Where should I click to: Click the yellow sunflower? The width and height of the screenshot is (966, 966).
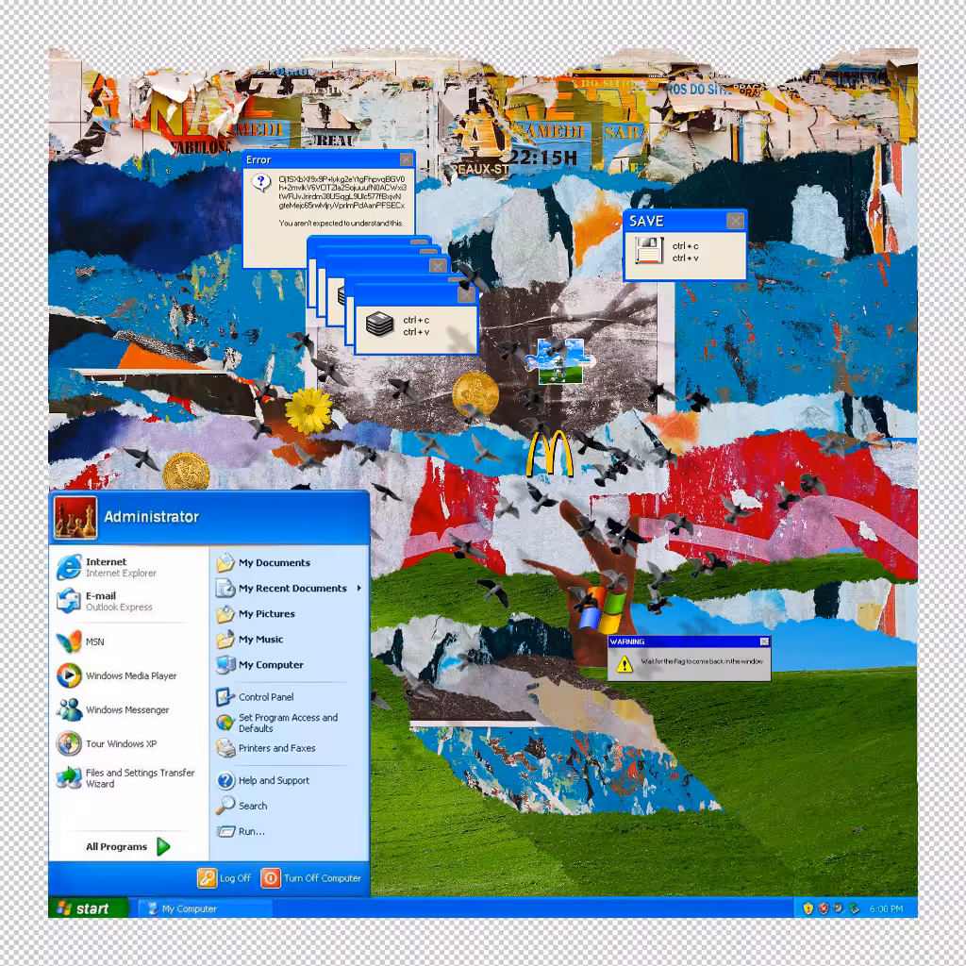coord(308,410)
